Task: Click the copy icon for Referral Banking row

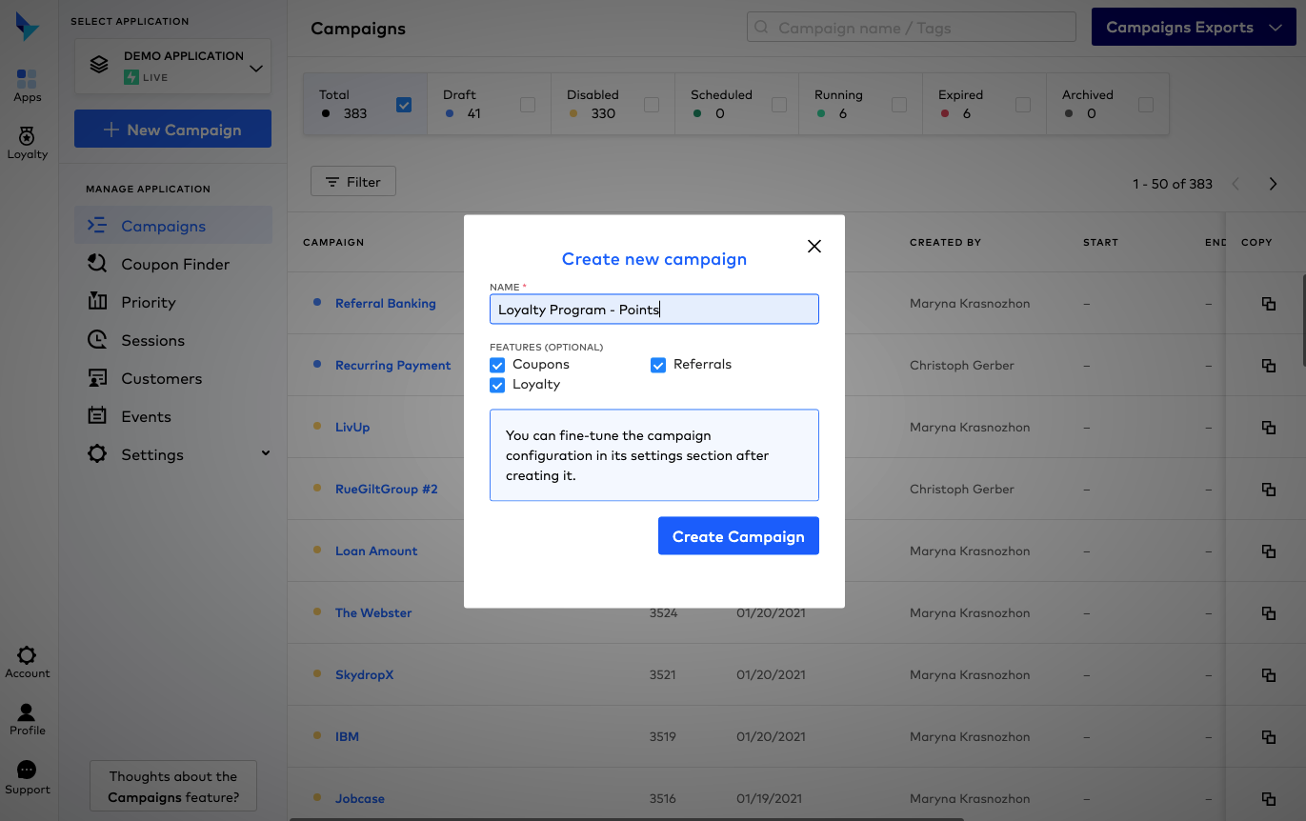Action: [1268, 304]
